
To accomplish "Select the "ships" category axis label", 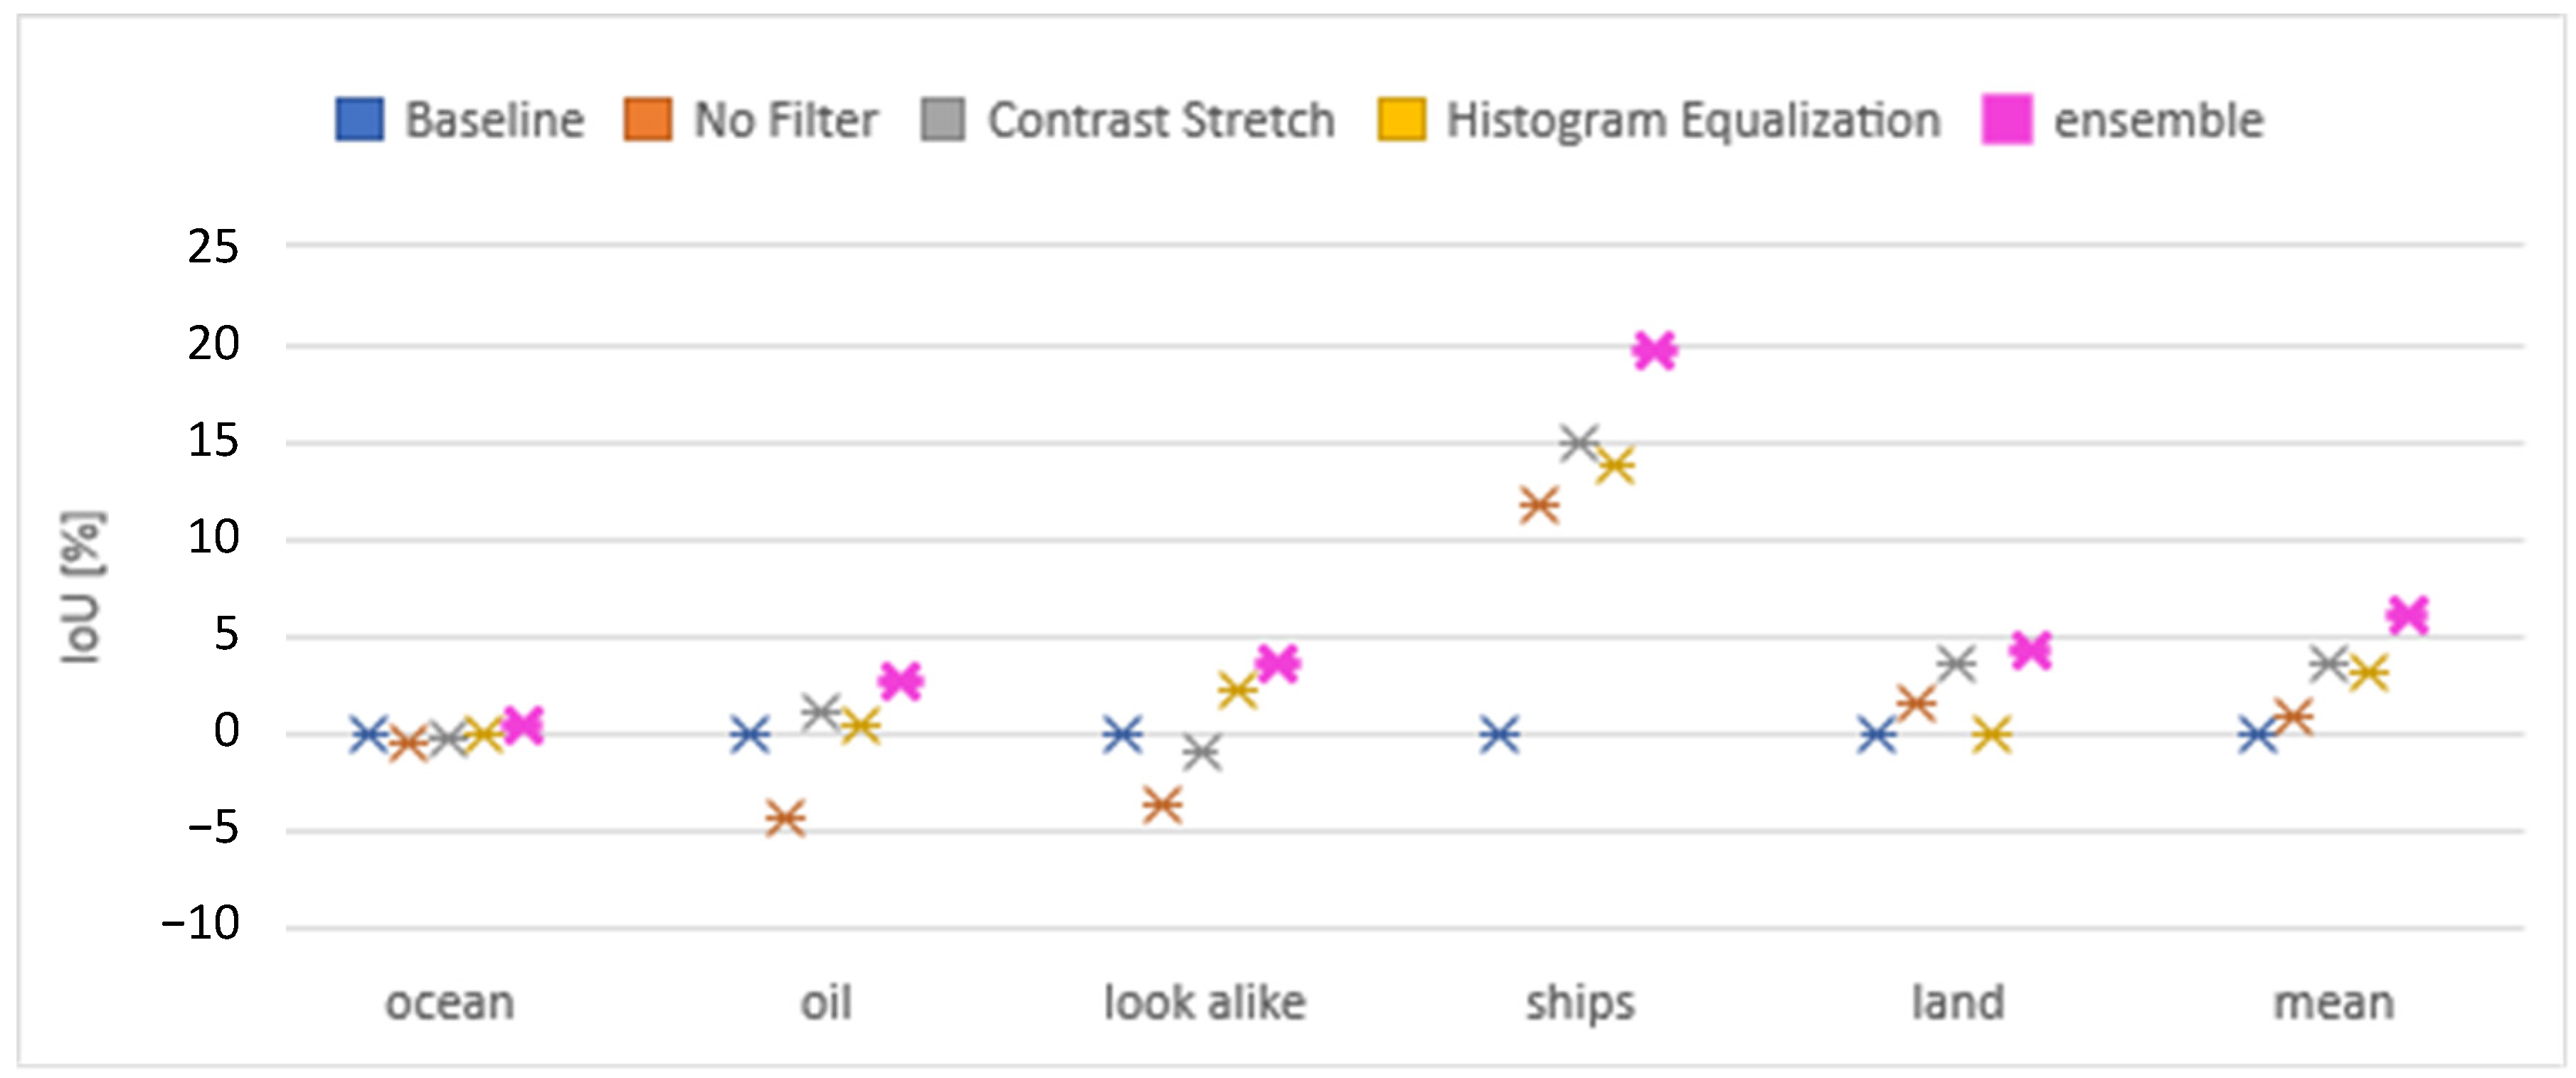I will coord(1580,1003).
